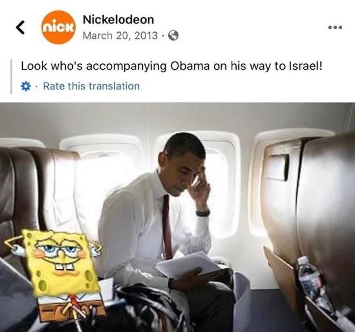Select the Rate this translation link
Viewport: 355px width, 332px height.
pyautogui.click(x=91, y=86)
